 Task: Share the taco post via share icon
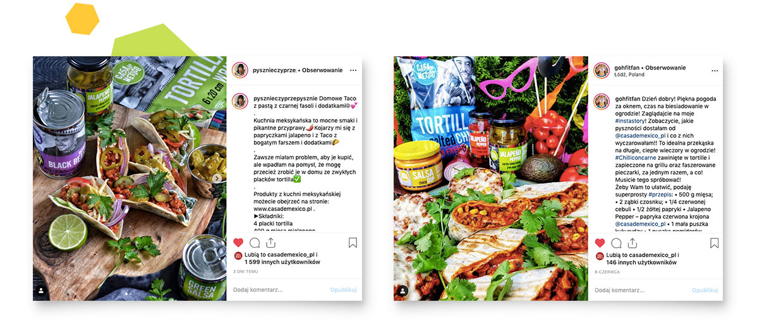pos(270,242)
